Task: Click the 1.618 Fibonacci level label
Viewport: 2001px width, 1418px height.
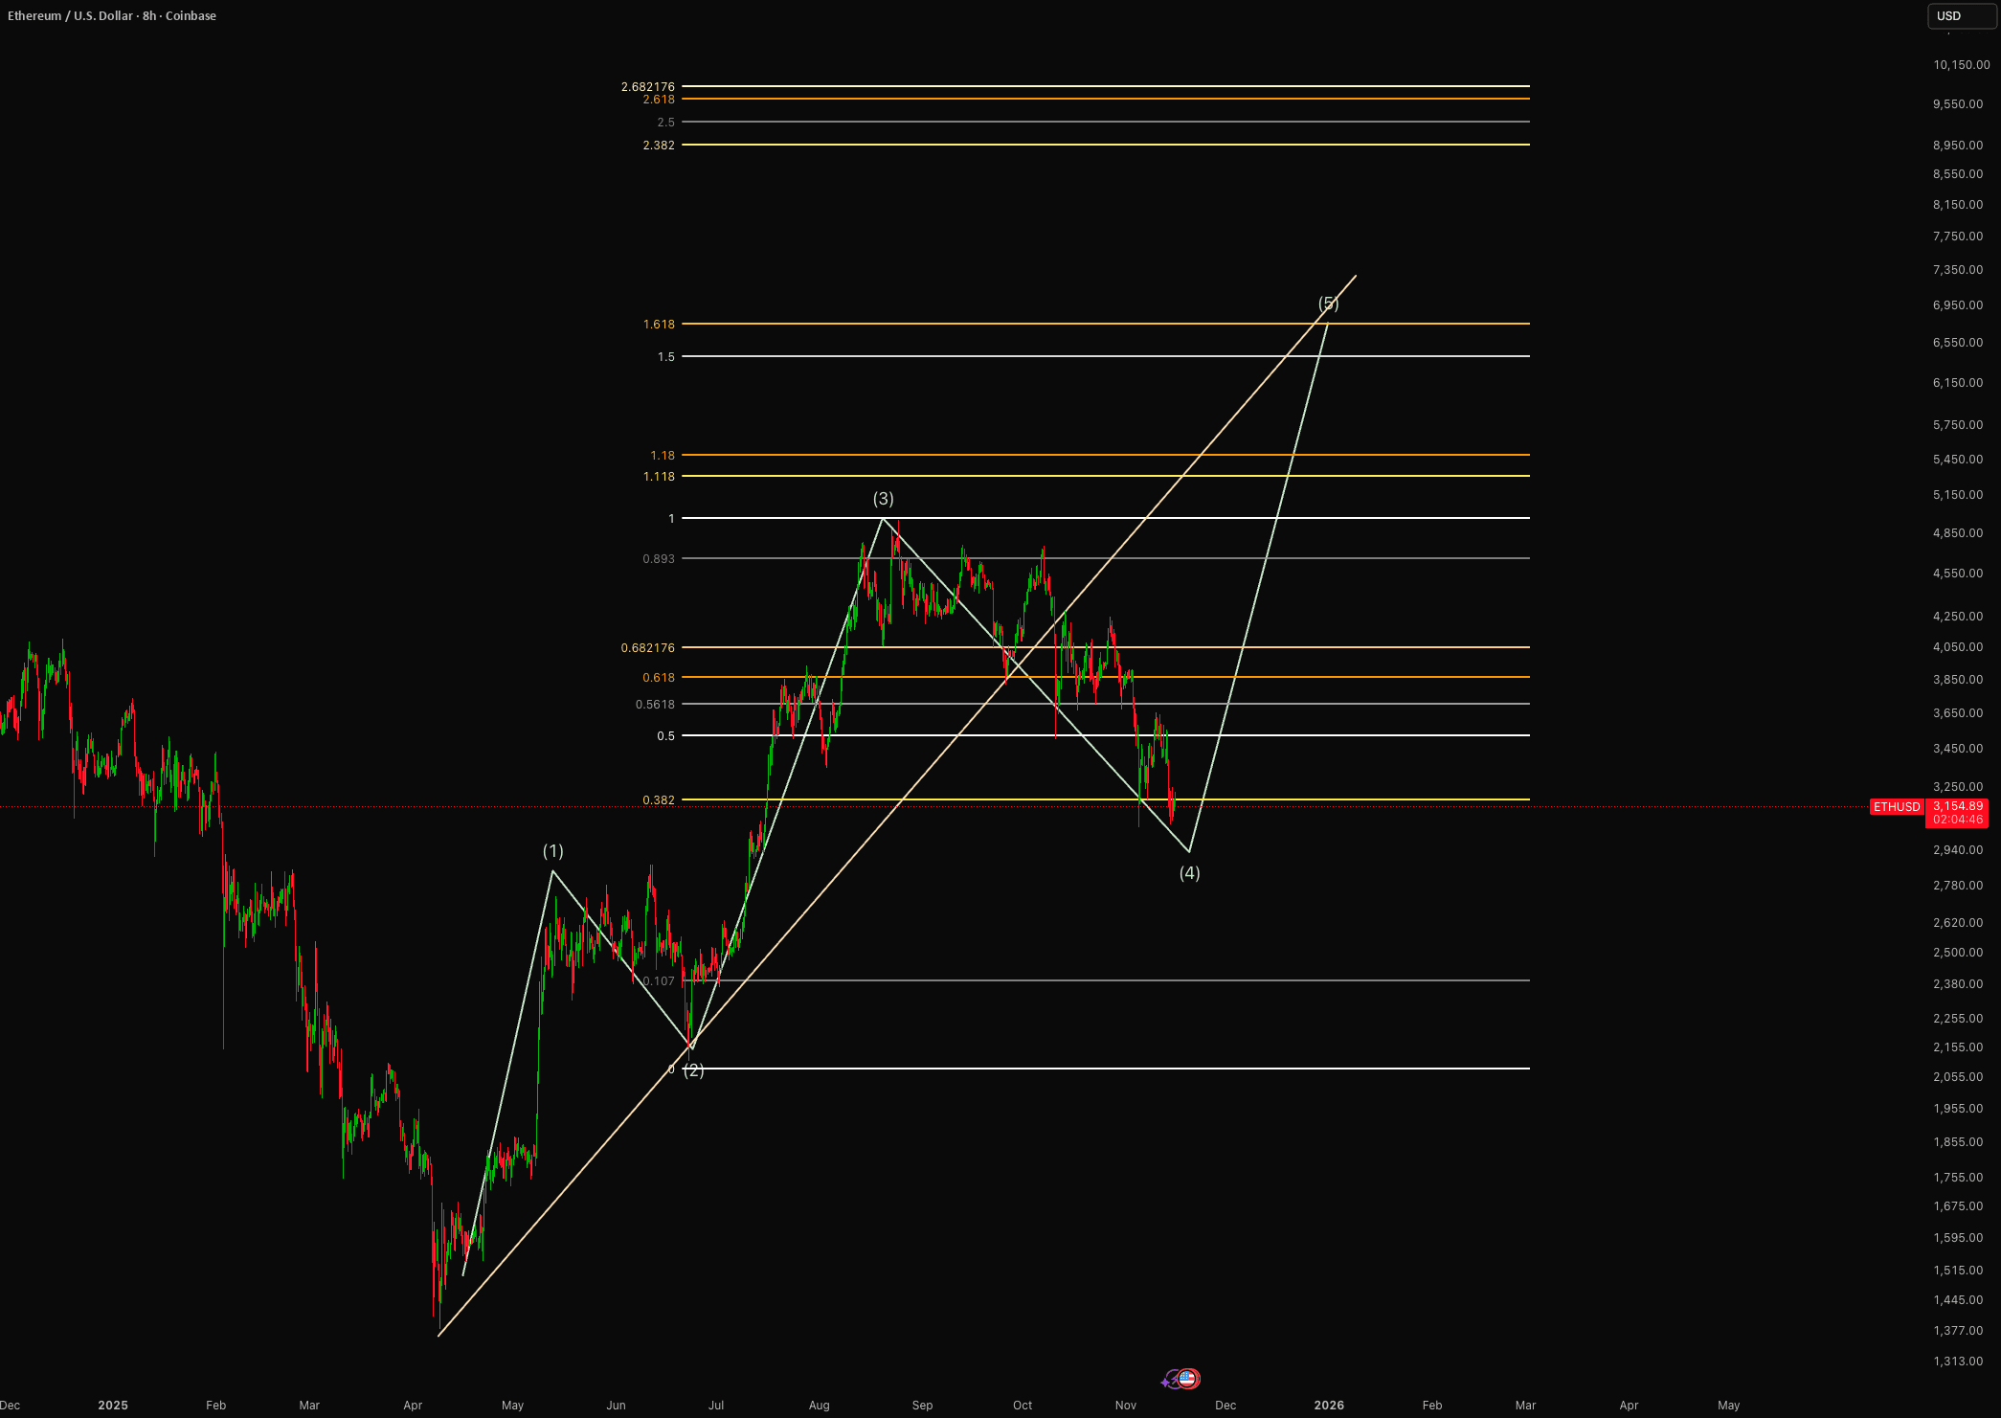Action: click(x=659, y=325)
